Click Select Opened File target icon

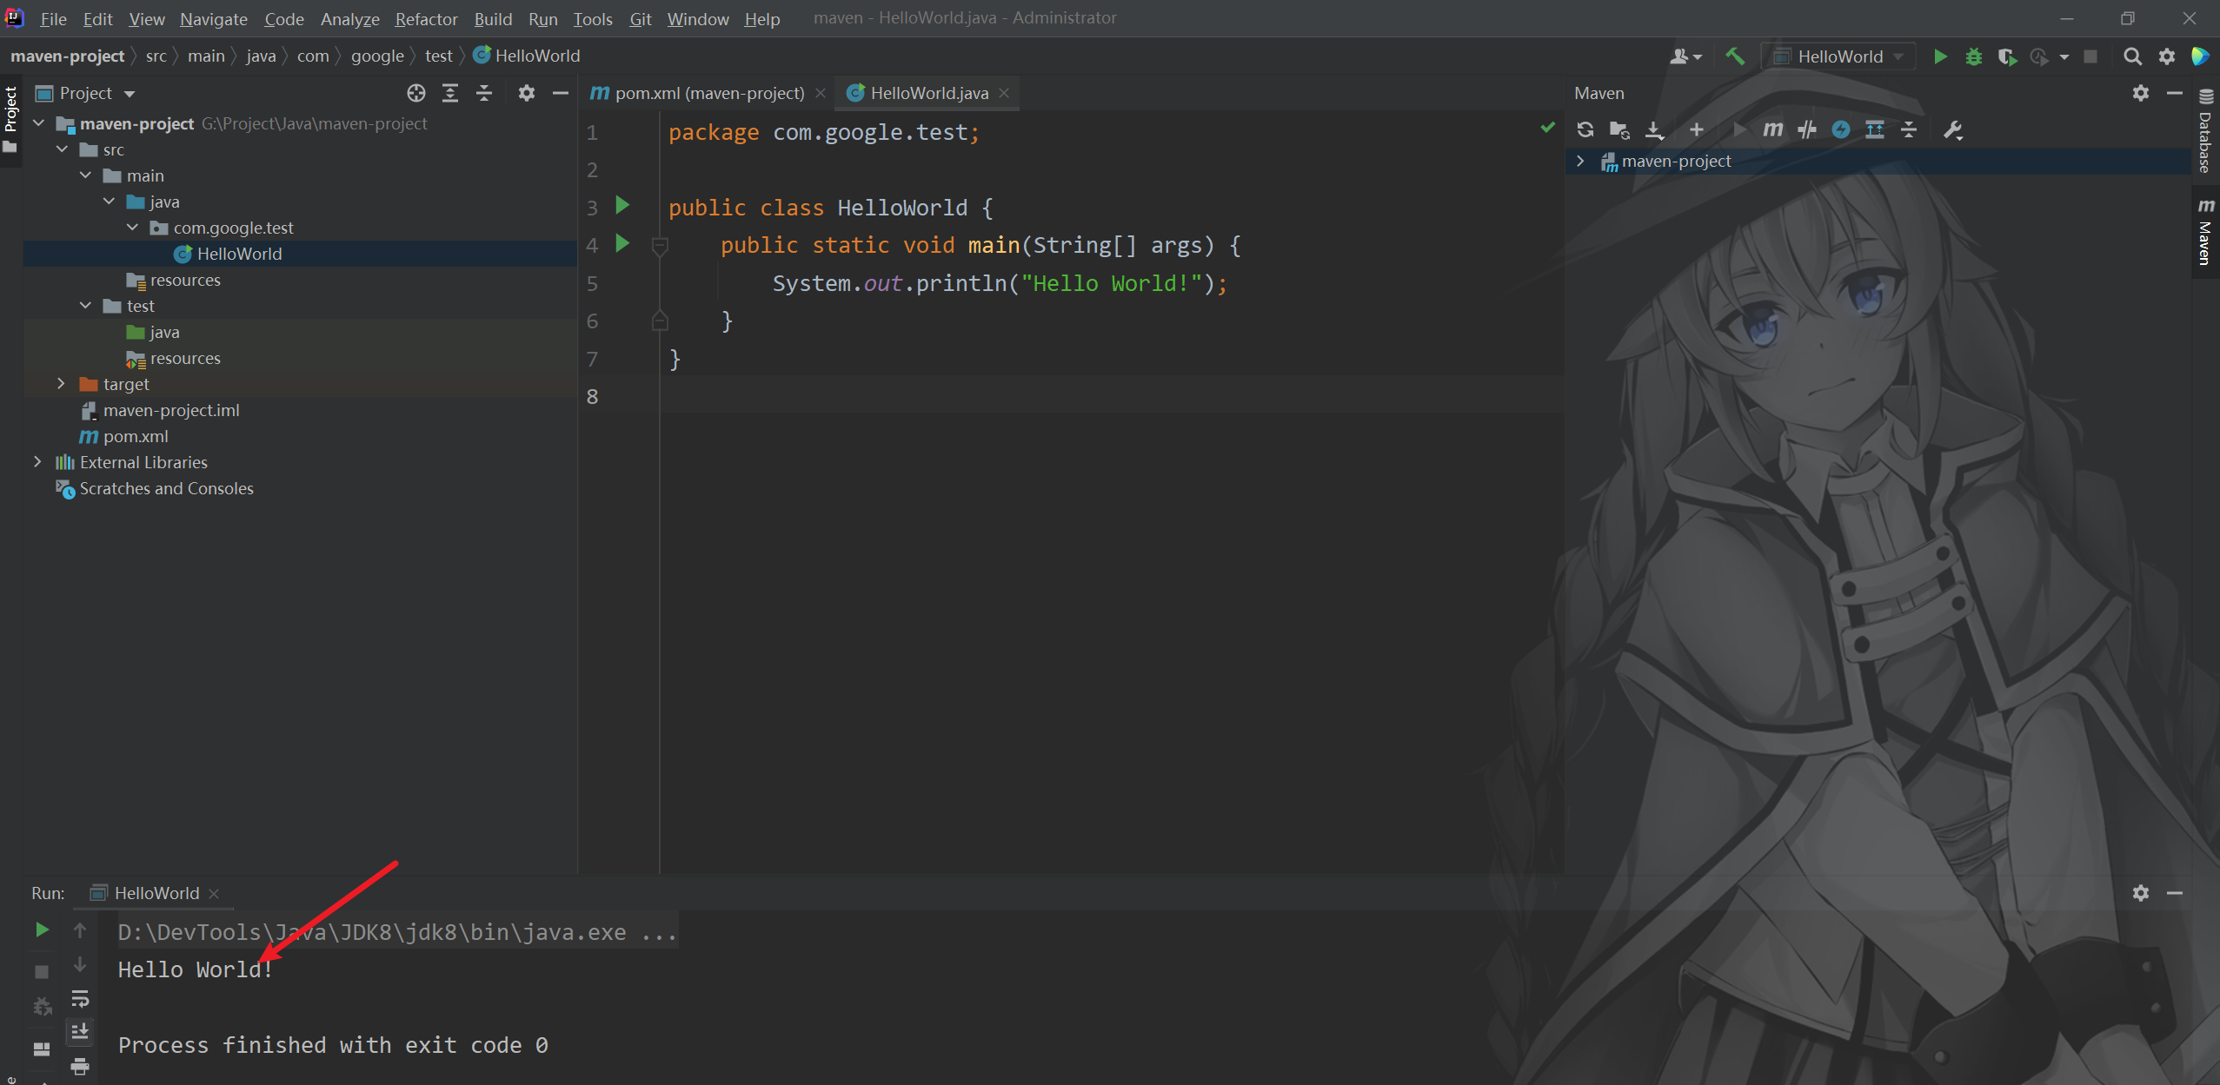point(416,93)
